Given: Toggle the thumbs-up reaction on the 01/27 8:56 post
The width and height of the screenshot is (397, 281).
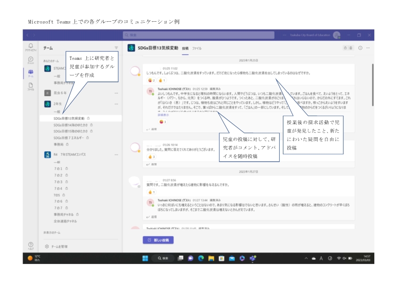Looking at the screenshot, I should [x=151, y=192].
